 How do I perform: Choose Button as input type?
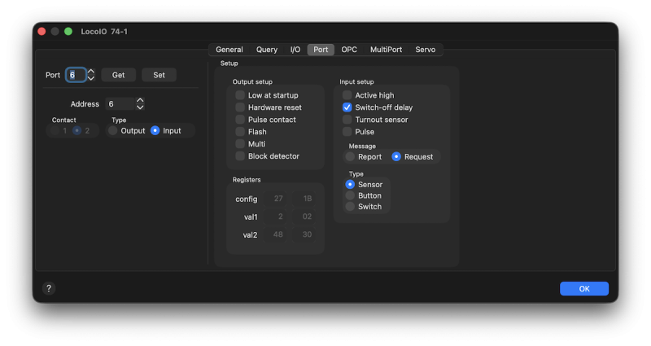(x=350, y=195)
